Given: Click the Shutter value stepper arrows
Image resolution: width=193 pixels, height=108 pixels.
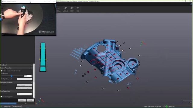Looking at the screenshot, I should click(x=31, y=76).
